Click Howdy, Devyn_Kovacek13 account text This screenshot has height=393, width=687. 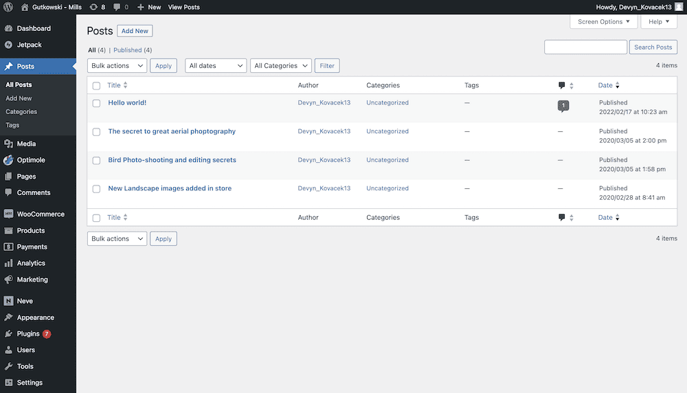point(633,7)
